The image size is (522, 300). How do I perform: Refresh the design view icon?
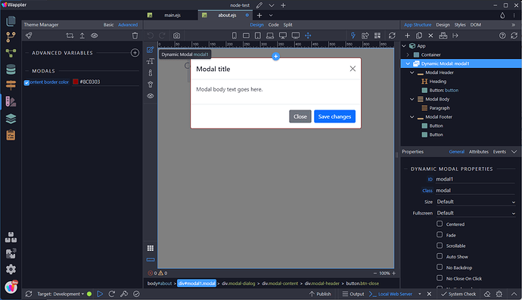pos(392,36)
